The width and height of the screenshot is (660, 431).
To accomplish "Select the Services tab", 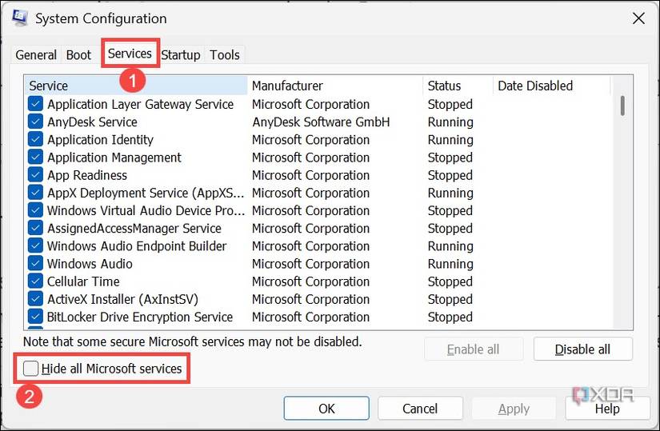I will point(130,54).
